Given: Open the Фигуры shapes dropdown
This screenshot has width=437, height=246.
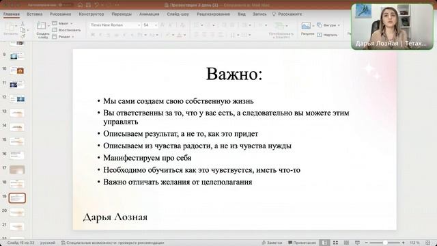Looking at the screenshot, I should click(328, 25).
